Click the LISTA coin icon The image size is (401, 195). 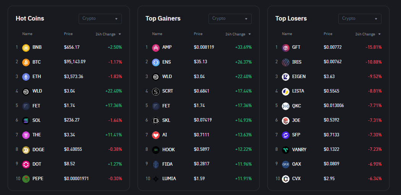[x=286, y=91]
